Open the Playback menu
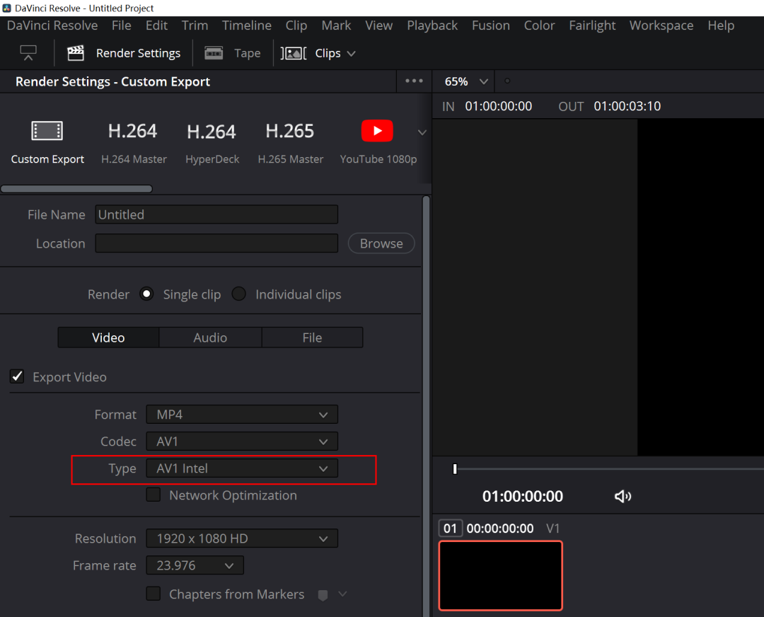This screenshot has width=764, height=617. 432,25
